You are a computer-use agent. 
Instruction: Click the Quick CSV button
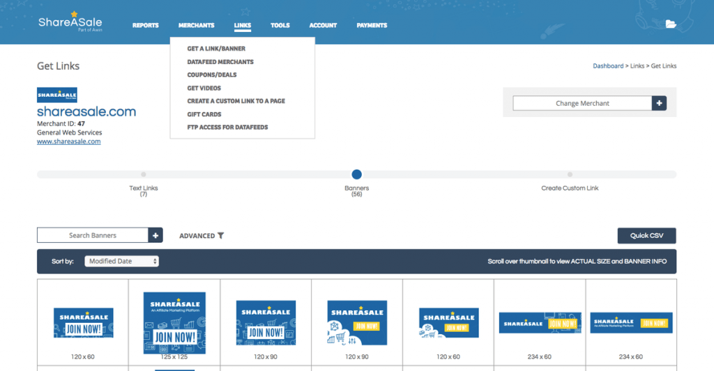[x=646, y=235]
